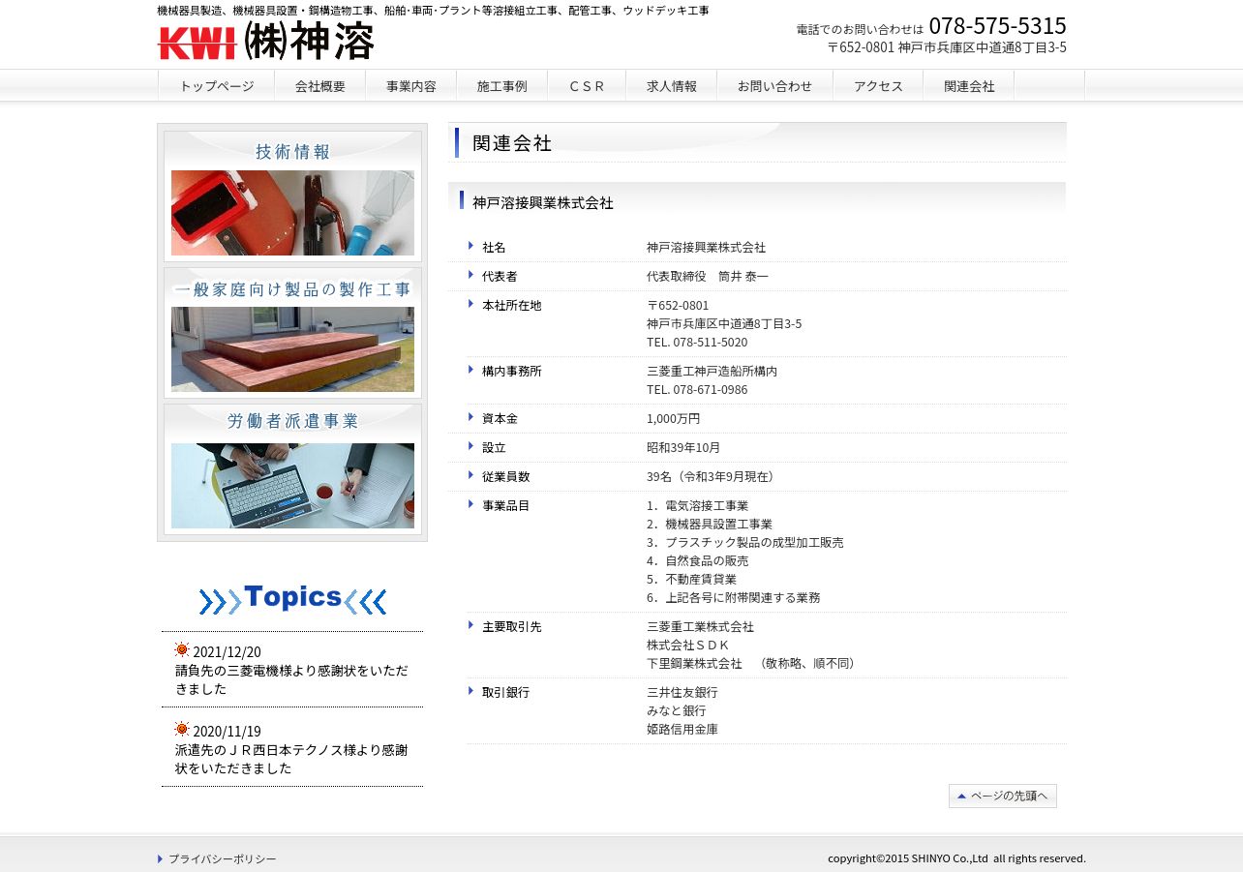This screenshot has height=872, width=1243.
Task: Click the 神戸溶接興業株式会社 section heading
Action: coord(543,203)
